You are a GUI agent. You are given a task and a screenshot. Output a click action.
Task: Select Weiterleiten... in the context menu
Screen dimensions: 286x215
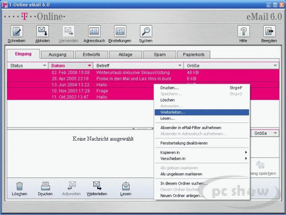(x=202, y=112)
